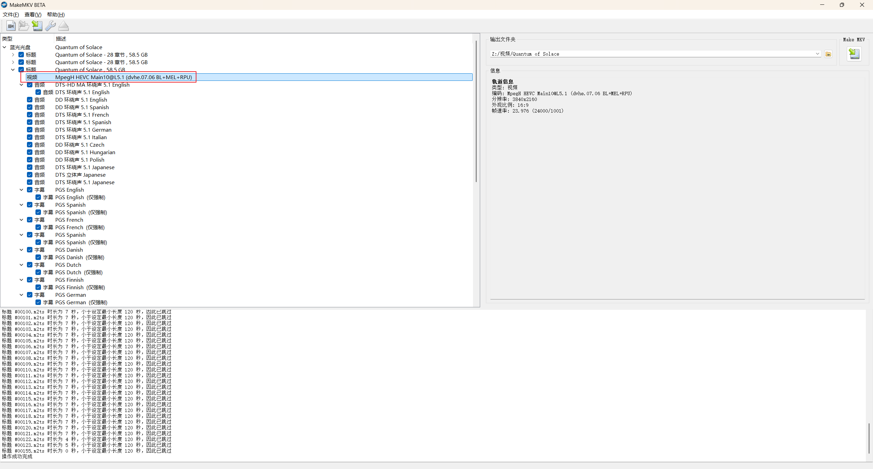Viewport: 873px width, 469px height.
Task: Select the 视频 MpegH HEVC track row
Action: [123, 77]
